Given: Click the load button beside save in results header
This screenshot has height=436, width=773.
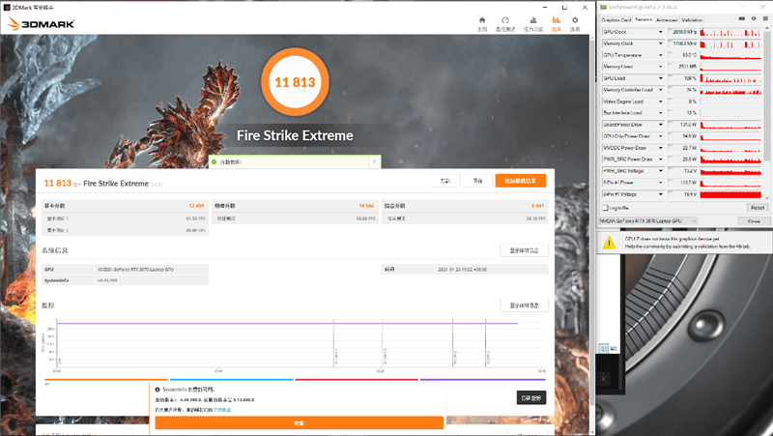Looking at the screenshot, I should (x=445, y=181).
